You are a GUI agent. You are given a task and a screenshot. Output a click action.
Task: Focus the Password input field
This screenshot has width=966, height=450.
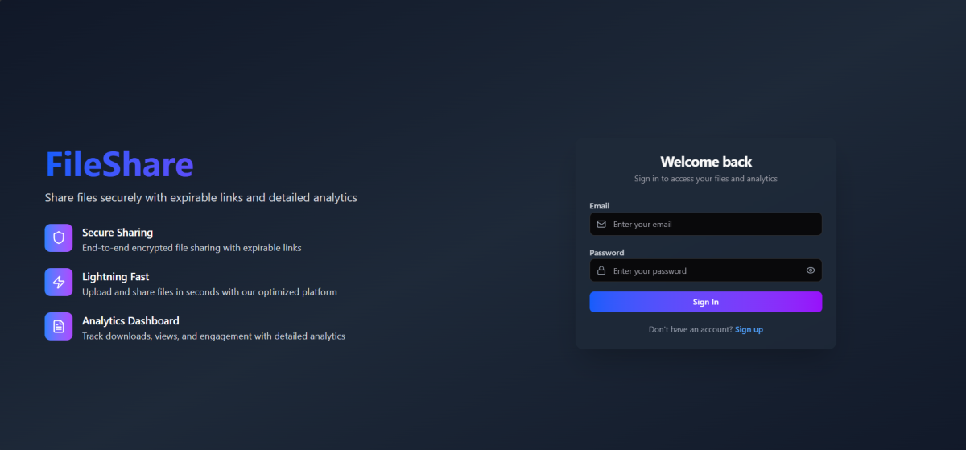700,271
